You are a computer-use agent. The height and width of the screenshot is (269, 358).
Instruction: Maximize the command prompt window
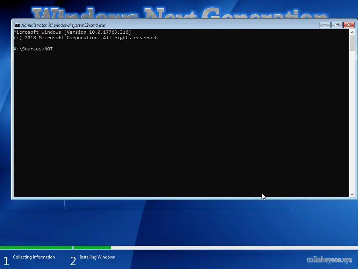[337, 25]
